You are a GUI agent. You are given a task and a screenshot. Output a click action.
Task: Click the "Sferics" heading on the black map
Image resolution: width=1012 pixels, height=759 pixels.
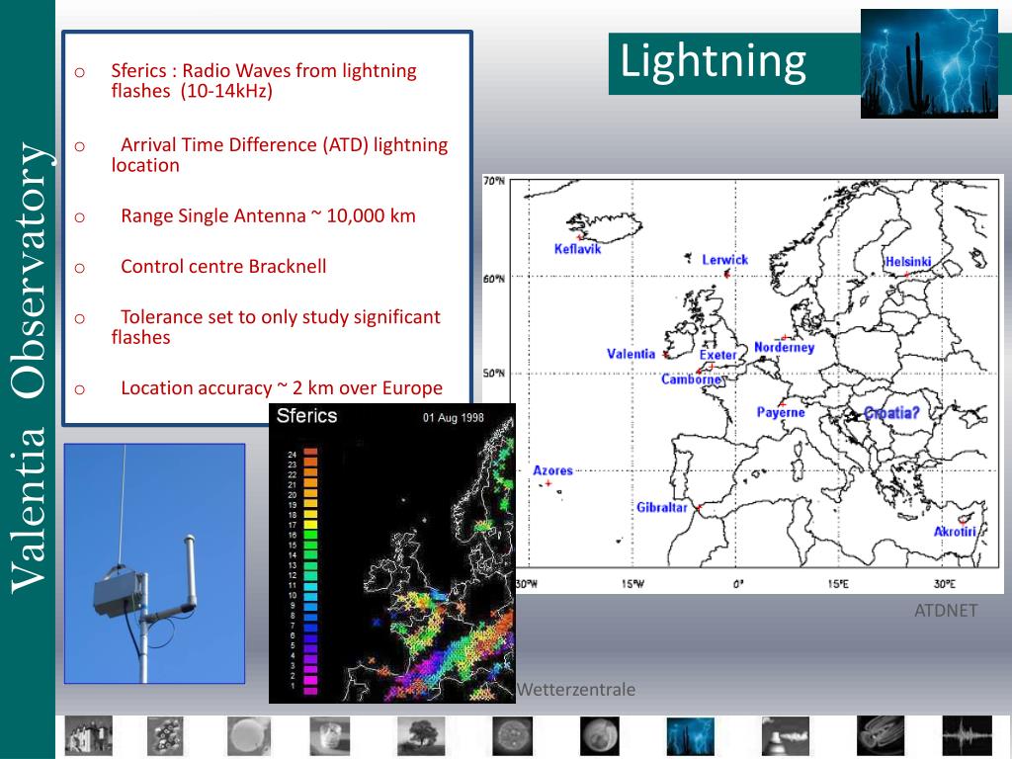306,416
